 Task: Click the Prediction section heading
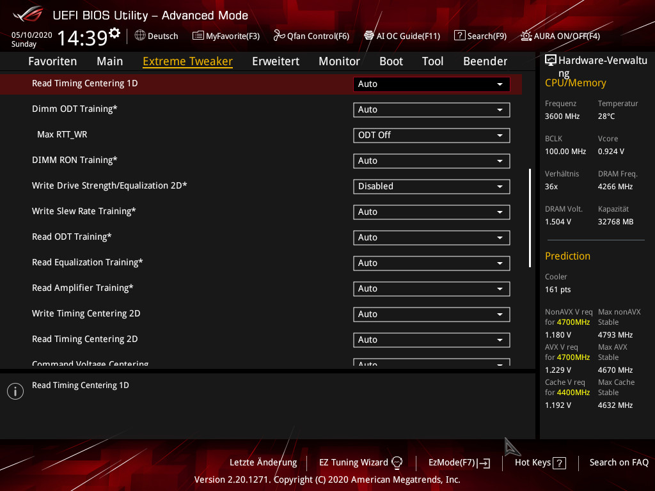567,256
